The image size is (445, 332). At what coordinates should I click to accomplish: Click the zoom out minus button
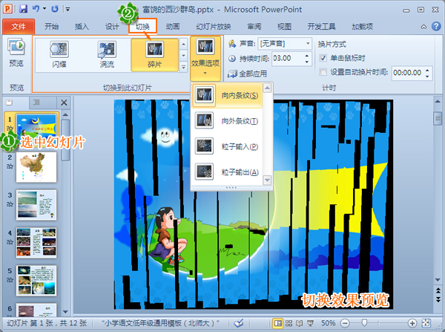(x=345, y=323)
